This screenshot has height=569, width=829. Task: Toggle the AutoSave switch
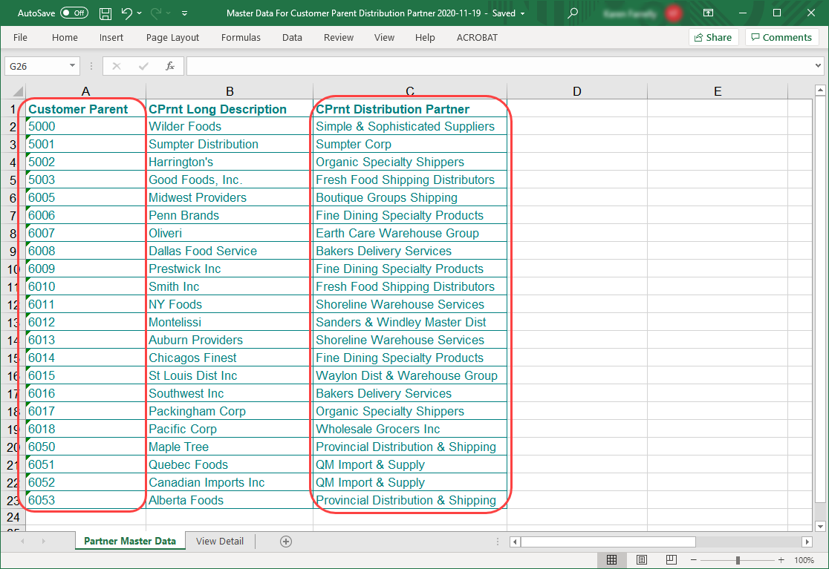(x=74, y=13)
